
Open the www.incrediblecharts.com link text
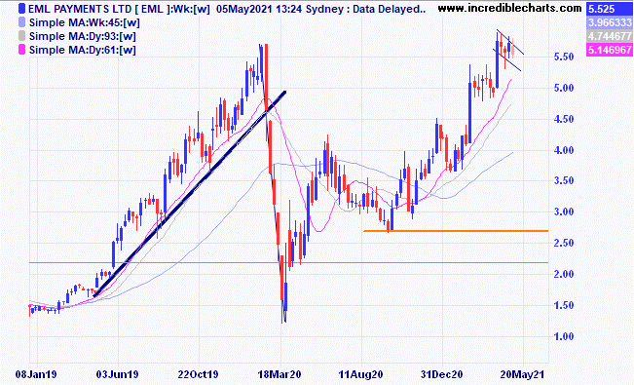pos(510,8)
